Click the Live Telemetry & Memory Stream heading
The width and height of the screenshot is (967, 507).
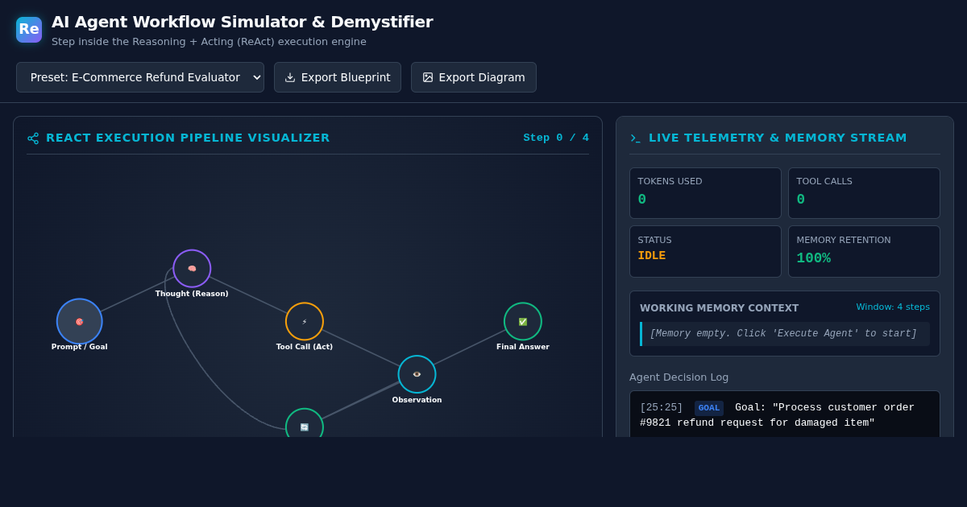tap(778, 138)
